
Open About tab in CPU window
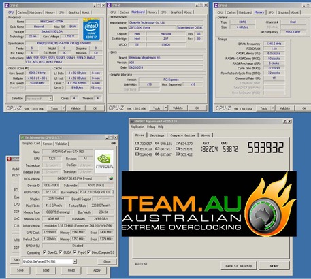pos(86,12)
